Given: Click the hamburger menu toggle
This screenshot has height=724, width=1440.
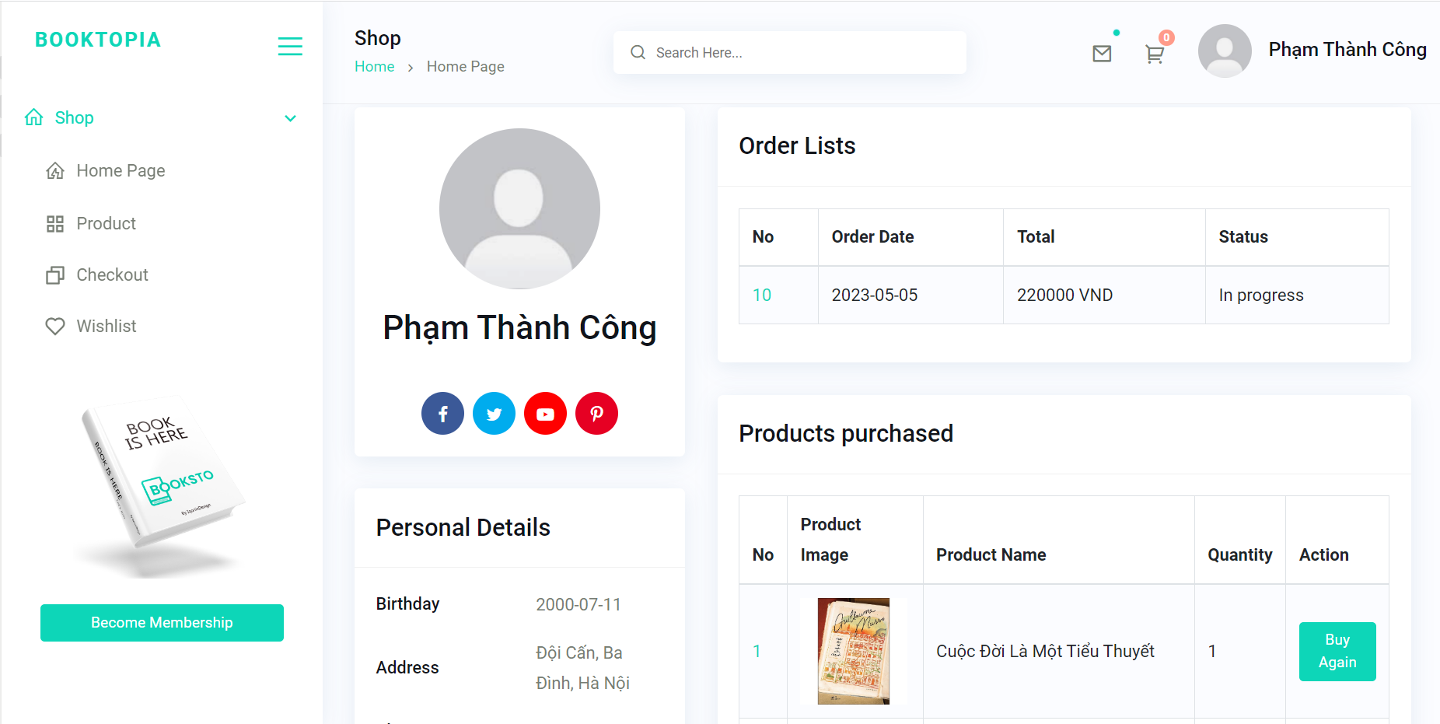Looking at the screenshot, I should pyautogui.click(x=290, y=47).
